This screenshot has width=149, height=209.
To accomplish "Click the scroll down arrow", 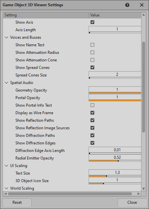I will (143, 189).
